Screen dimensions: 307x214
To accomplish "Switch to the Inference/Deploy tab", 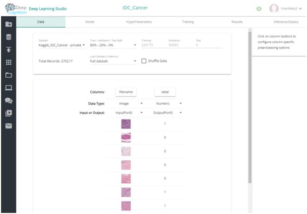I will click(x=286, y=22).
